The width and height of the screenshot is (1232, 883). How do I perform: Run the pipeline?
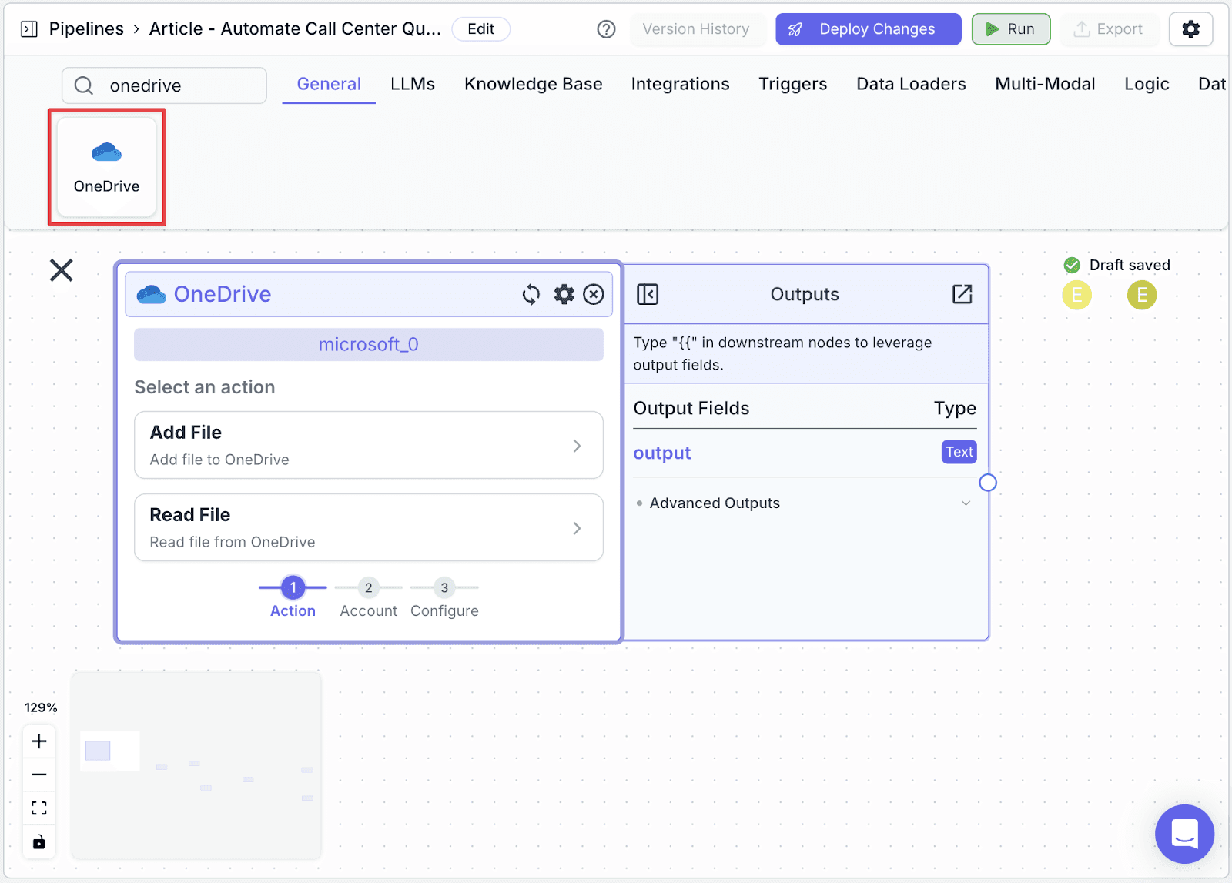coord(1011,29)
